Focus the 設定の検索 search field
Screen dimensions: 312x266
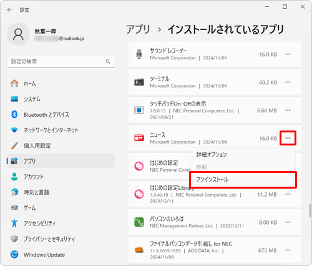click(x=61, y=61)
